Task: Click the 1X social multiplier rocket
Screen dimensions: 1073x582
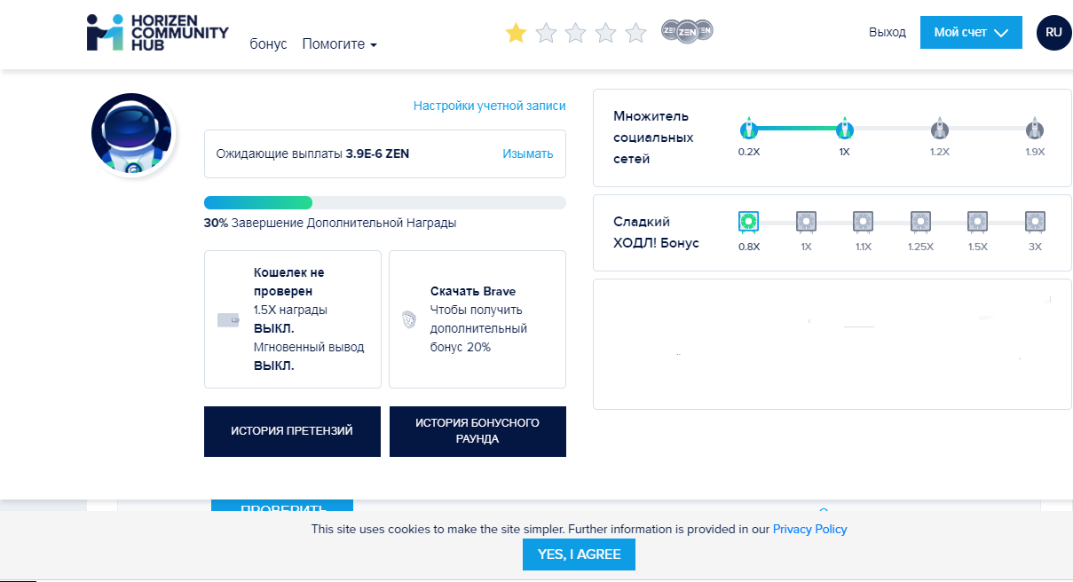Action: click(845, 129)
